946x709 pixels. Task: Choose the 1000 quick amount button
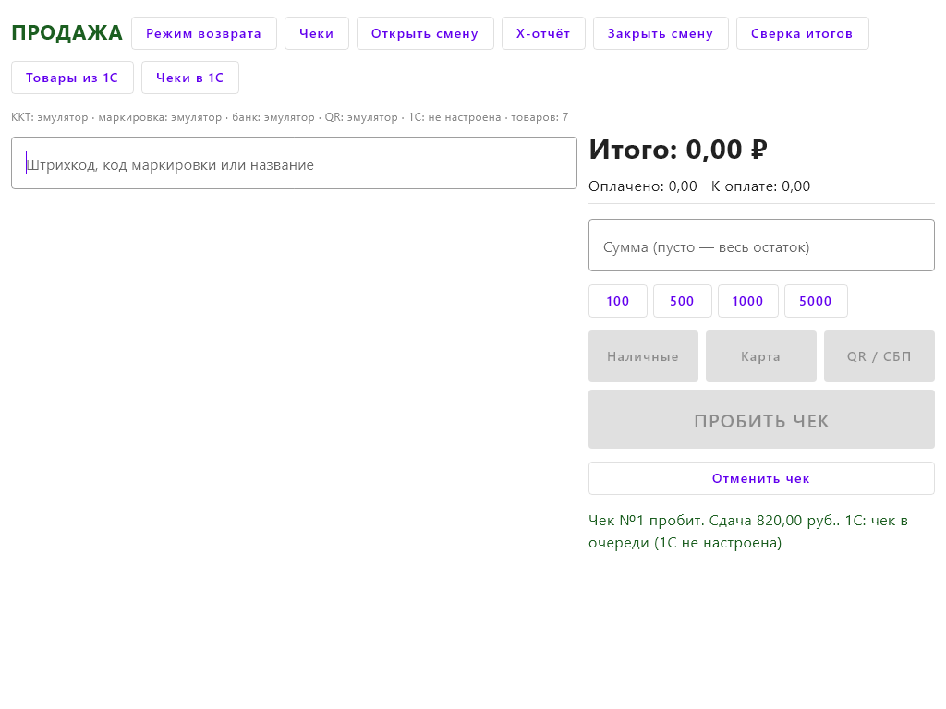(748, 301)
